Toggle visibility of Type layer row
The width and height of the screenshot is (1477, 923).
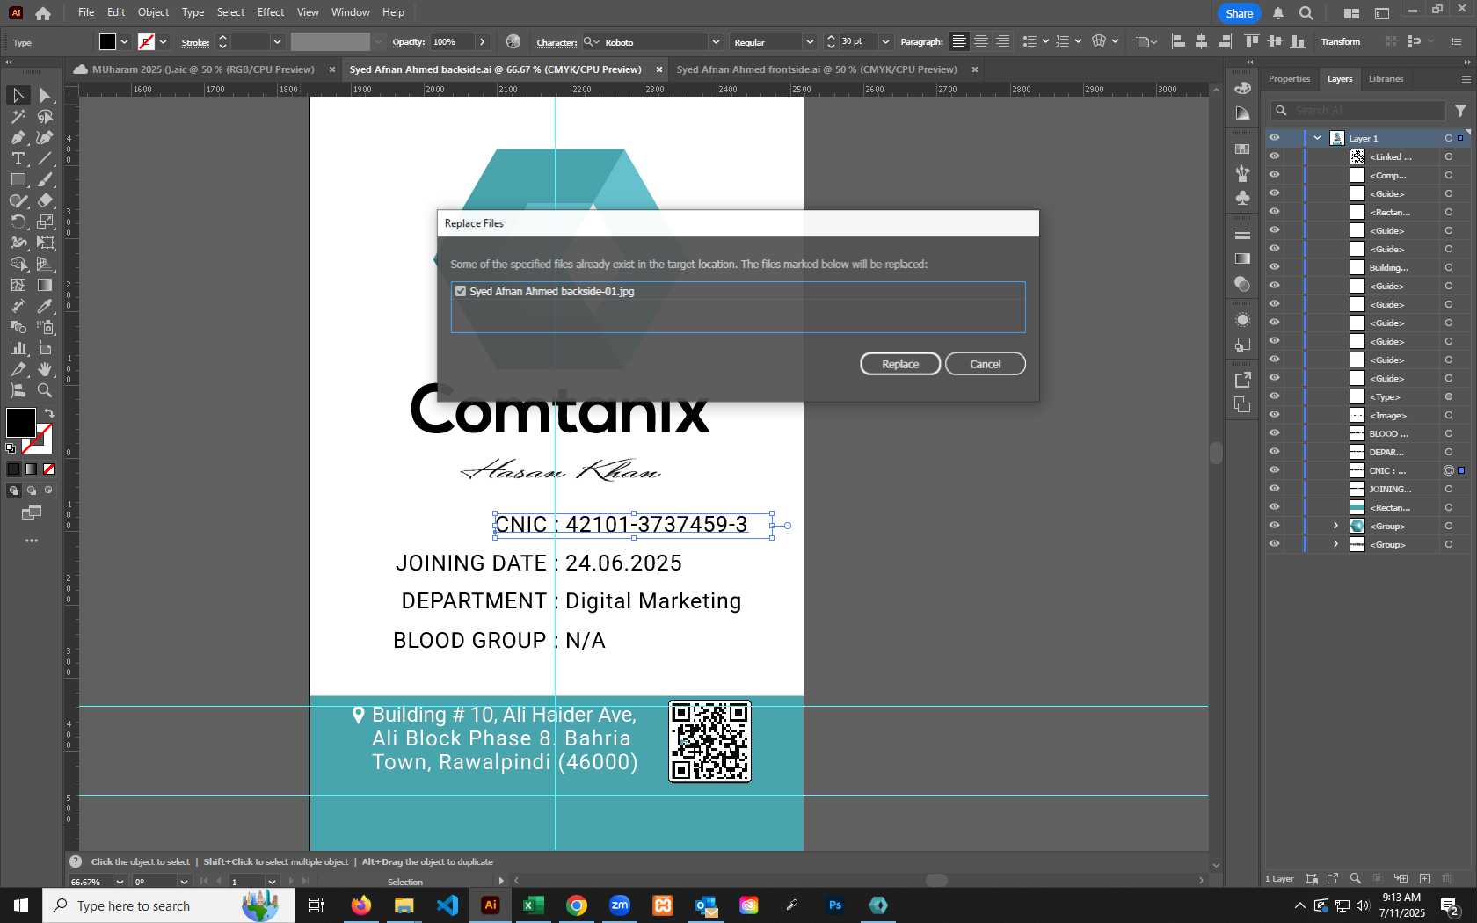[1274, 396]
